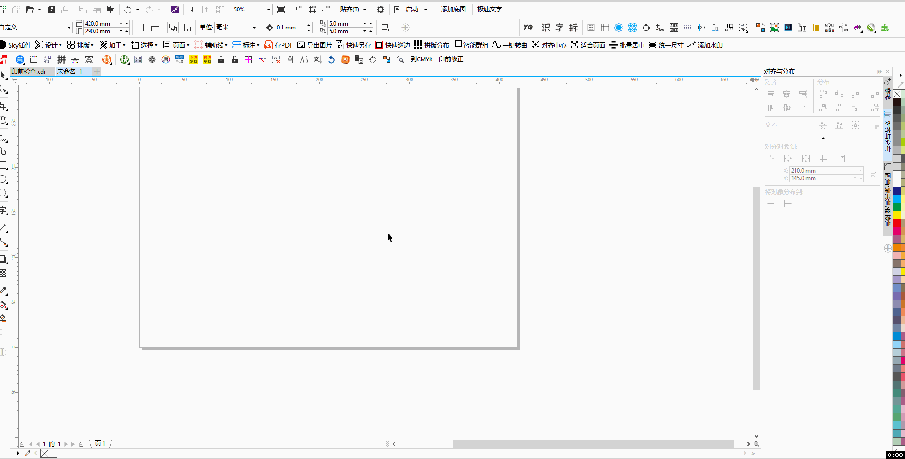Toggle landscape page orientation
Viewport: 905px width, 459px height.
point(155,28)
